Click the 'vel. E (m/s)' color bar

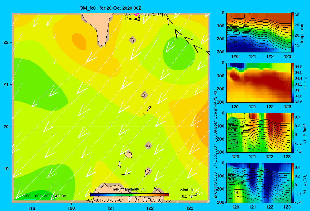pyautogui.click(x=293, y=183)
